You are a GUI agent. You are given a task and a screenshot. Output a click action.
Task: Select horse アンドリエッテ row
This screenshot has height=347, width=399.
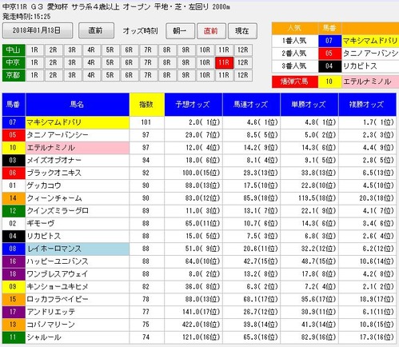tap(199, 312)
